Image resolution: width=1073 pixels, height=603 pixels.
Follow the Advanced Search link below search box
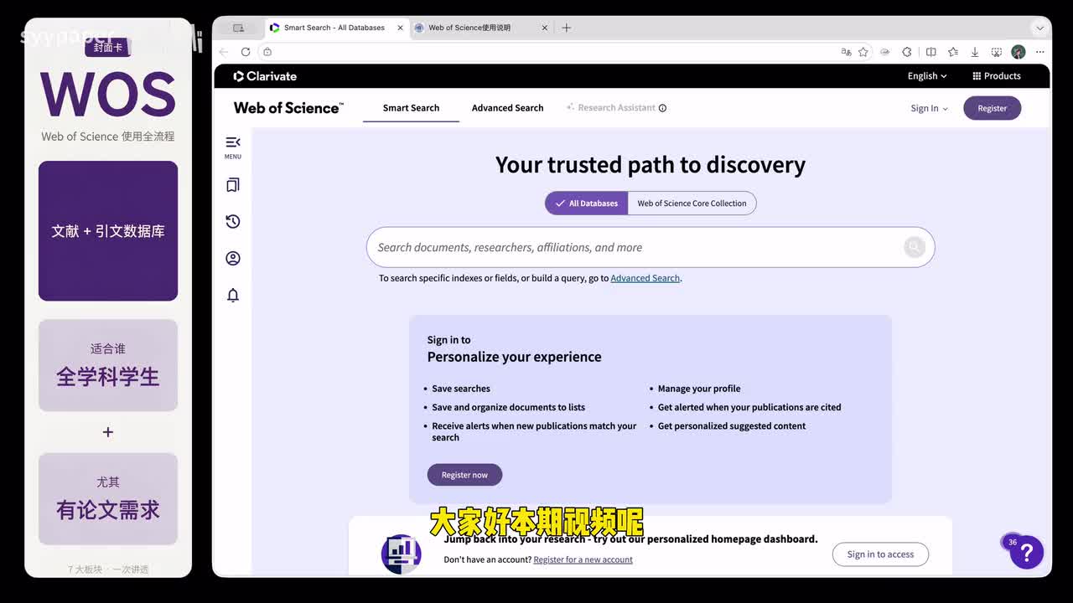tap(645, 278)
